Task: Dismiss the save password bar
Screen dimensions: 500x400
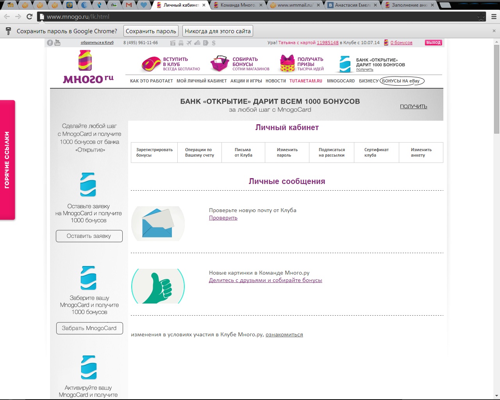Action: pos(494,31)
